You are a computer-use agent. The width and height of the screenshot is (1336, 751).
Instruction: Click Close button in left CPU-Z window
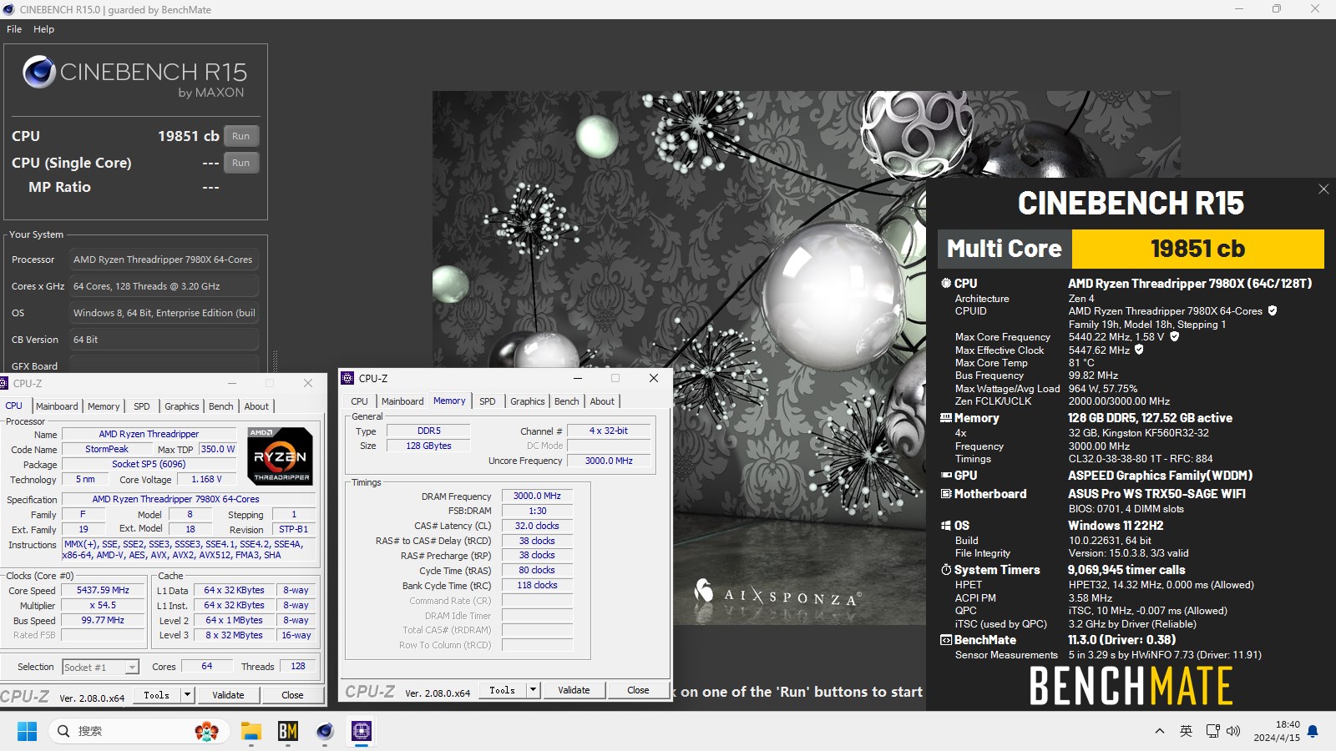292,694
